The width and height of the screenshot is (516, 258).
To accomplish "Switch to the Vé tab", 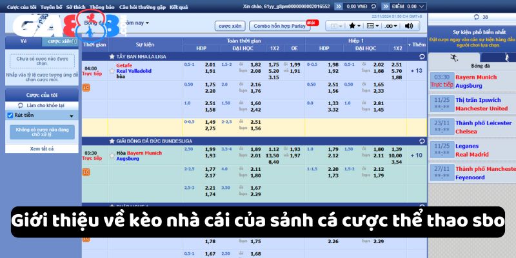I will click(23, 41).
